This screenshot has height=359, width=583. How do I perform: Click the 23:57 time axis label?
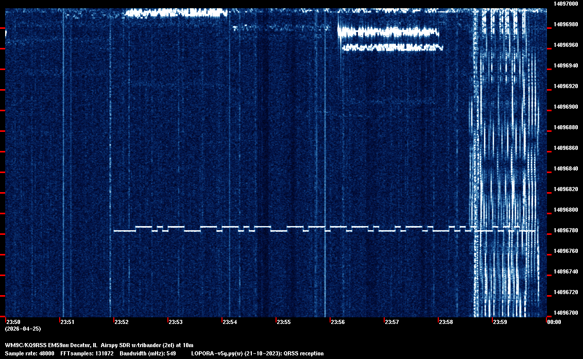(x=392, y=322)
